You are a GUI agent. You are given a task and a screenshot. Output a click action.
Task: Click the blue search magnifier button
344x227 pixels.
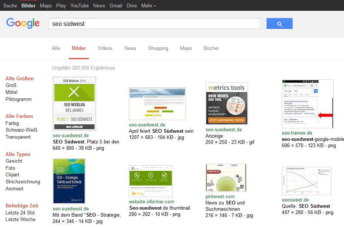(x=279, y=23)
